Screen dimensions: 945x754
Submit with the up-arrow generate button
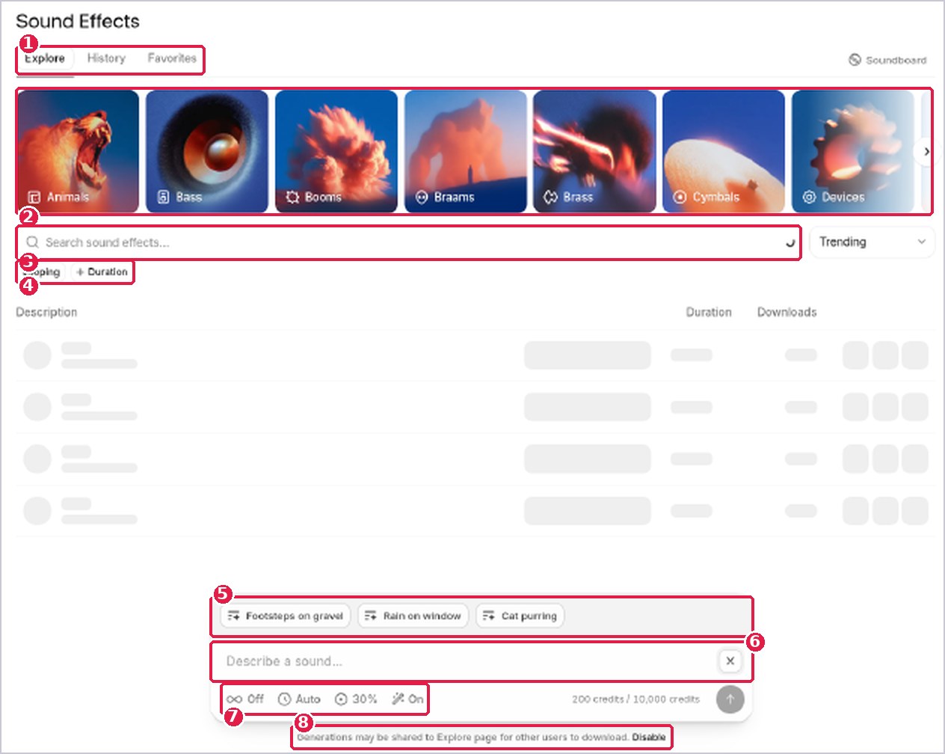click(x=730, y=699)
